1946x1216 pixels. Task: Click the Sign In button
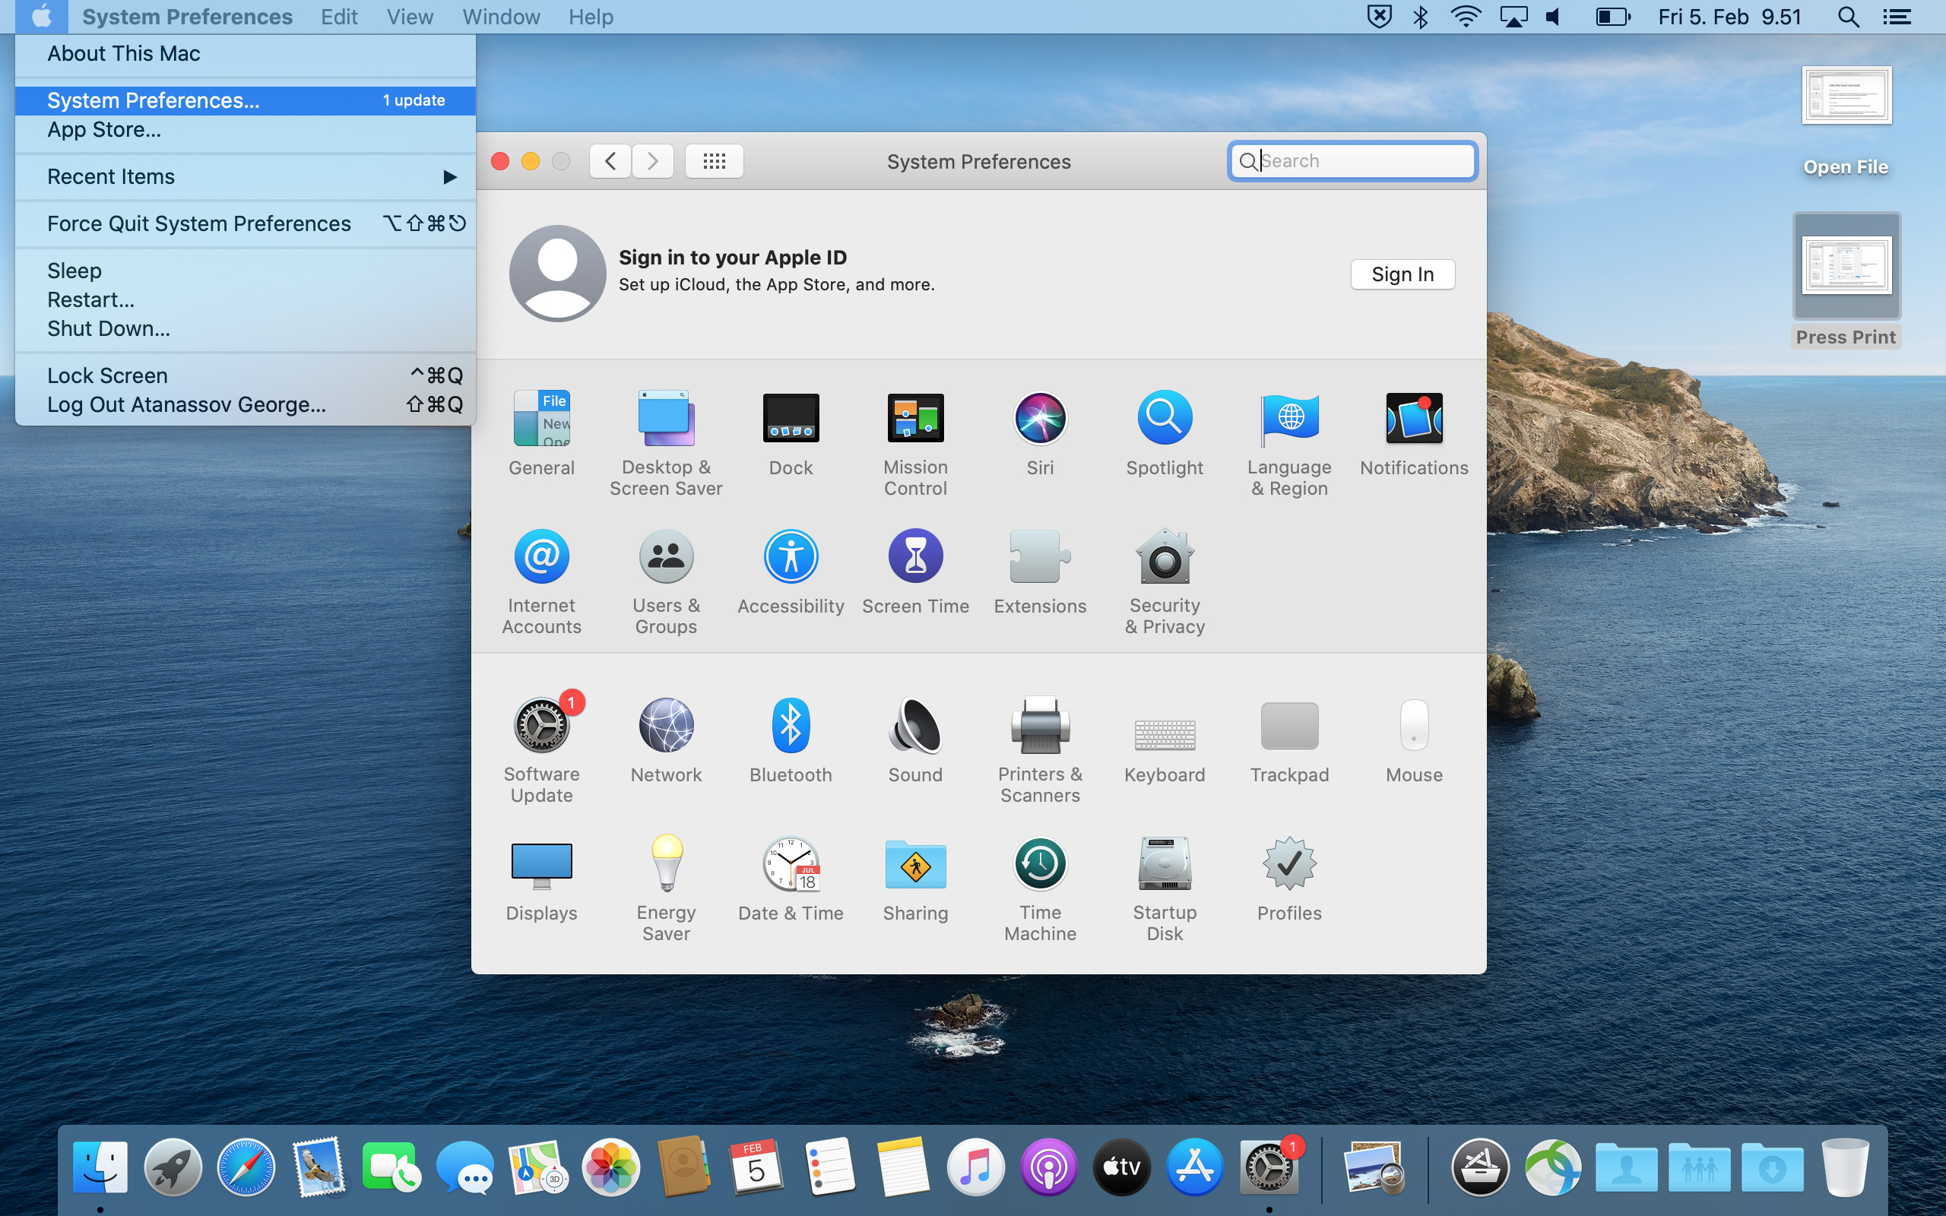(x=1402, y=274)
